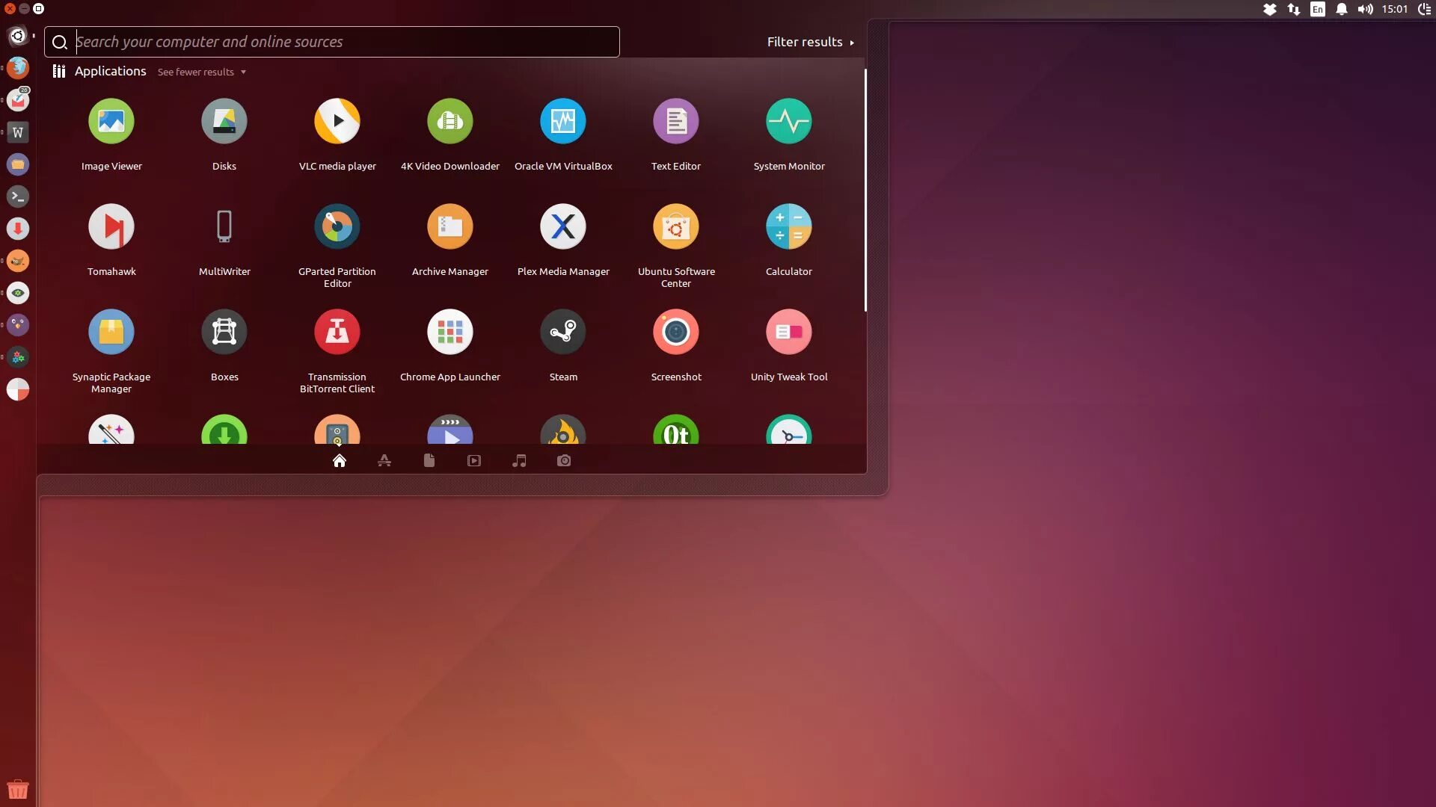The width and height of the screenshot is (1436, 807).
Task: Open Steam application
Action: coord(563,333)
